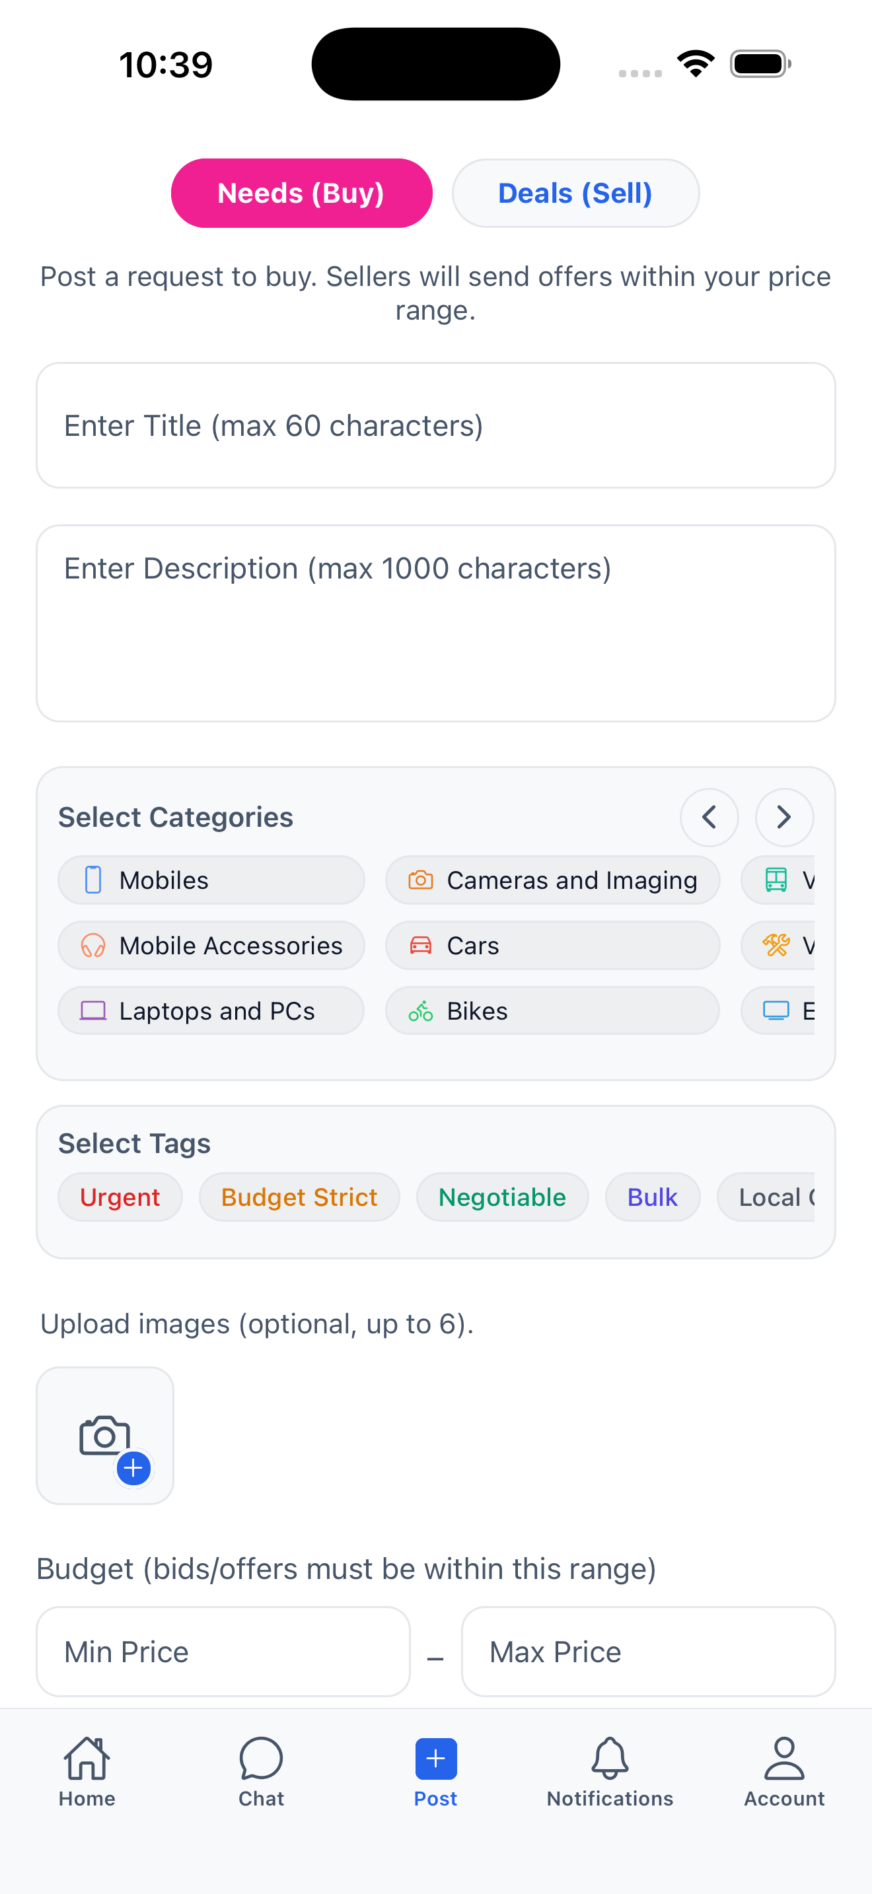Image resolution: width=872 pixels, height=1894 pixels.
Task: Select the Mobiles category chip
Action: click(x=211, y=880)
